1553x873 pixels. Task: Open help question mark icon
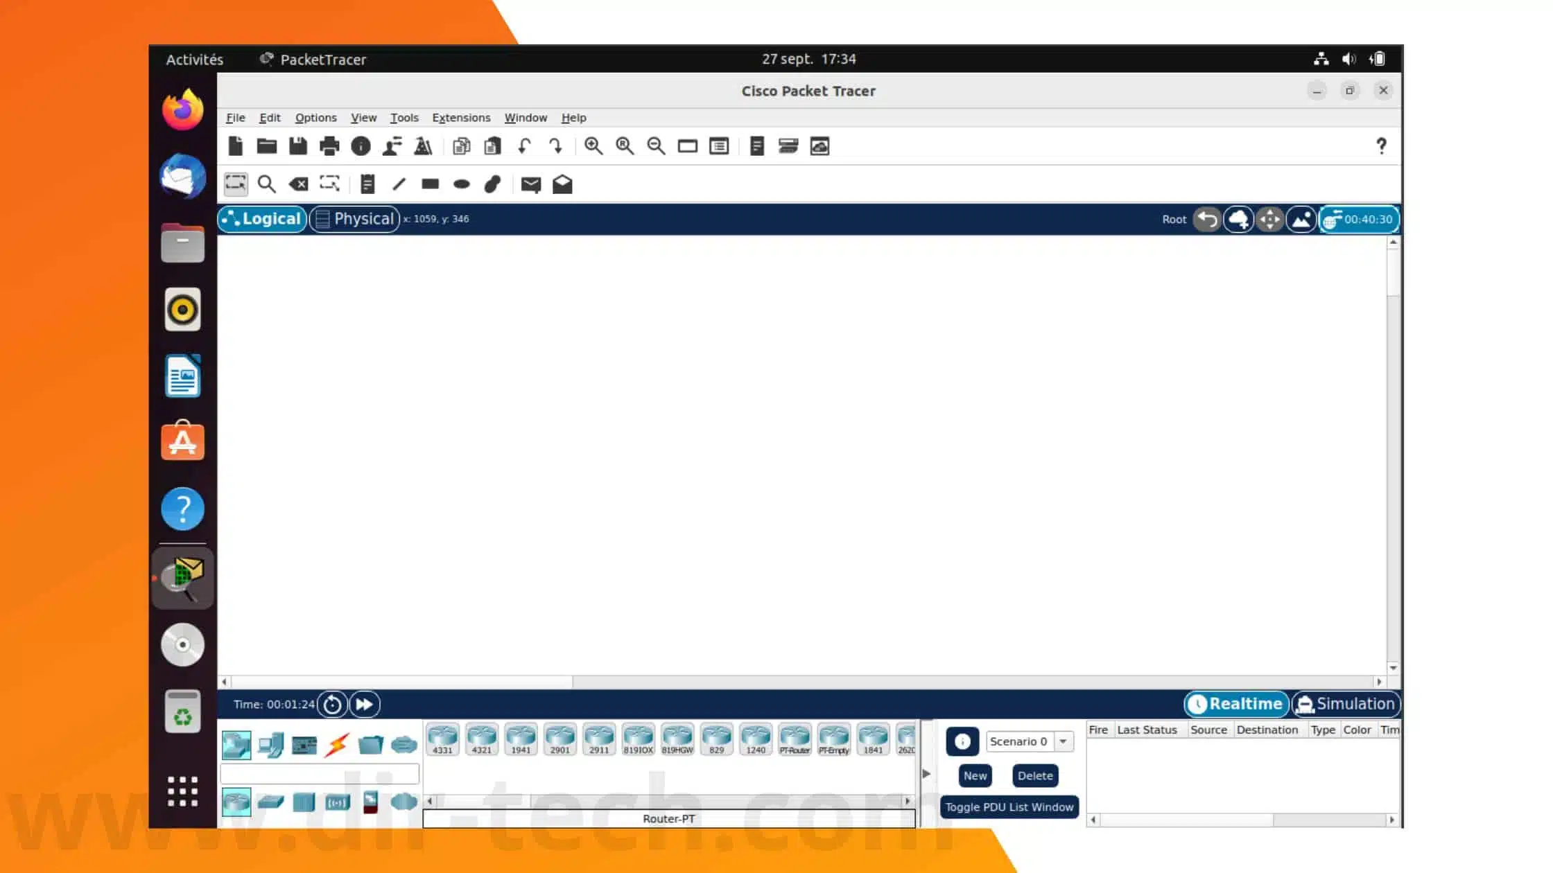1381,146
